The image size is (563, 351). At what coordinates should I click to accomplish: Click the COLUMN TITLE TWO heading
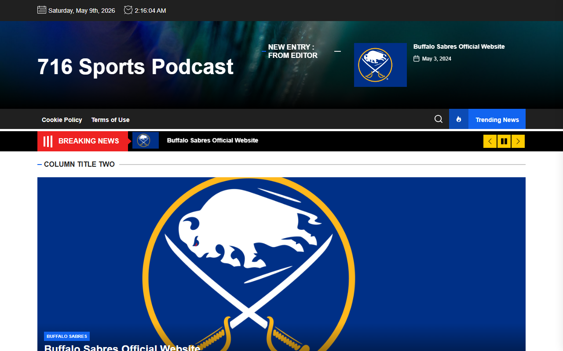[79, 164]
